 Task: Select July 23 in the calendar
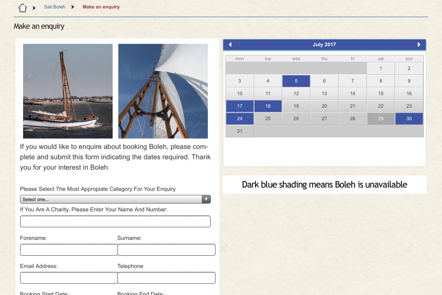[409, 106]
